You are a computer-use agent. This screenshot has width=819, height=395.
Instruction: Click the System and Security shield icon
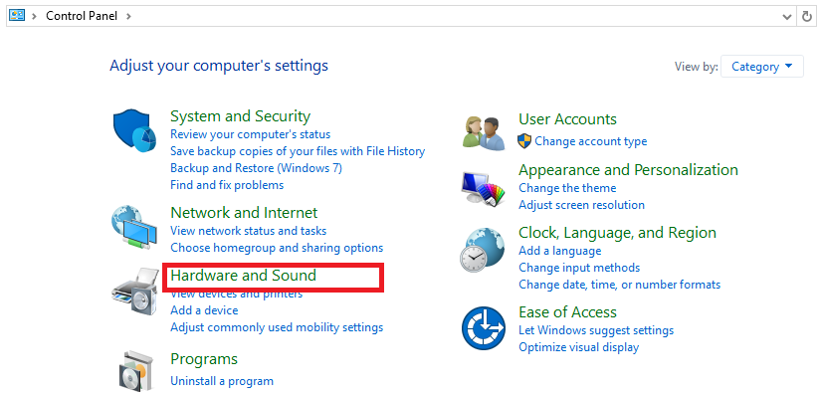[x=134, y=130]
